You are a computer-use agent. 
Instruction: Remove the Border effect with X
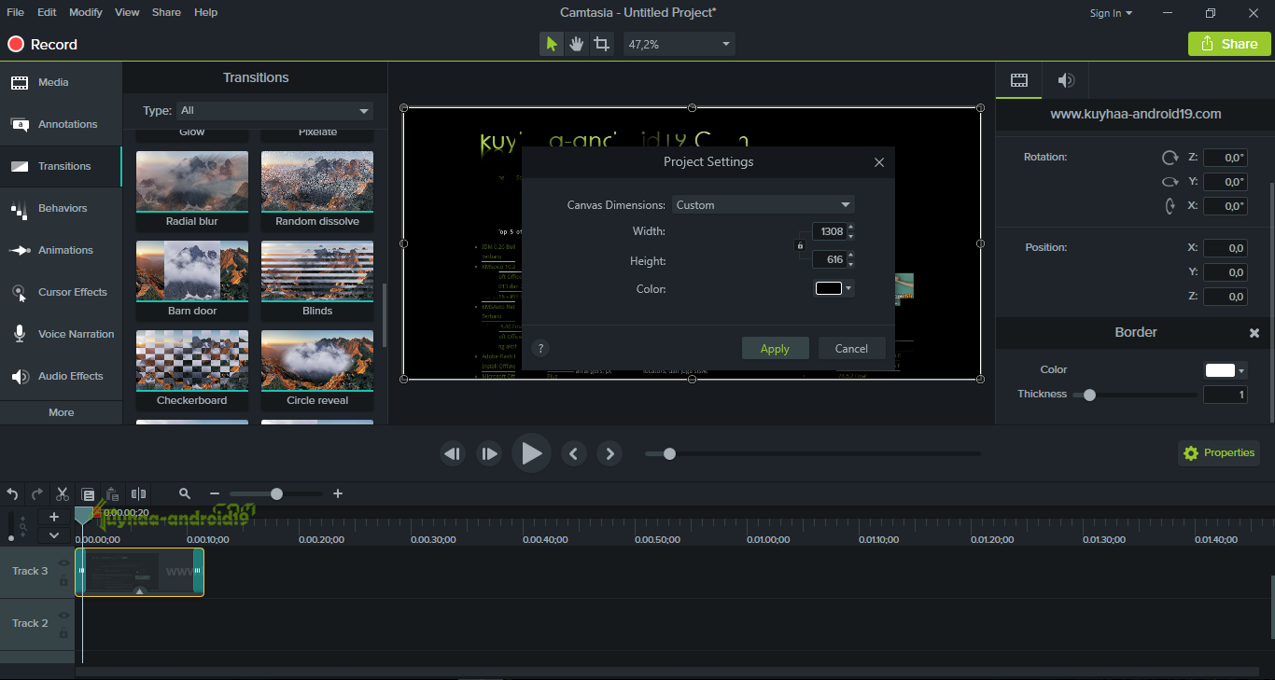[1254, 333]
